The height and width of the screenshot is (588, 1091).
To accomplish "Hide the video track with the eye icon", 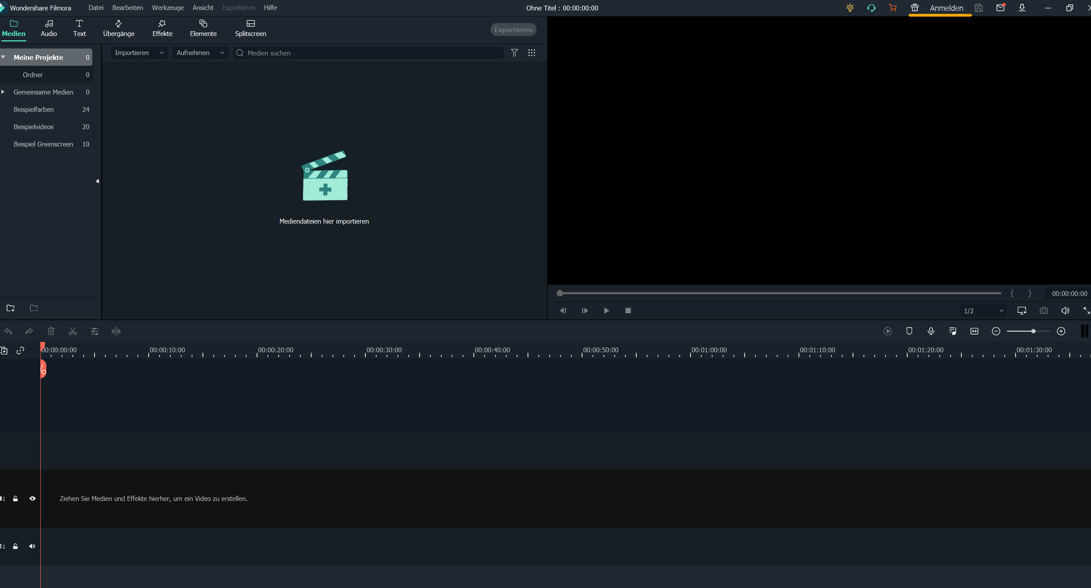I will pos(33,499).
